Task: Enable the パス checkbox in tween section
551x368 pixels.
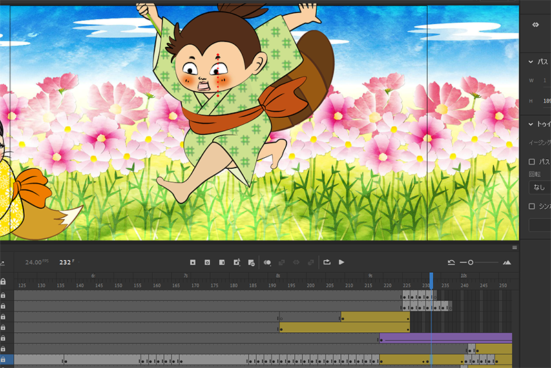Action: (532, 162)
